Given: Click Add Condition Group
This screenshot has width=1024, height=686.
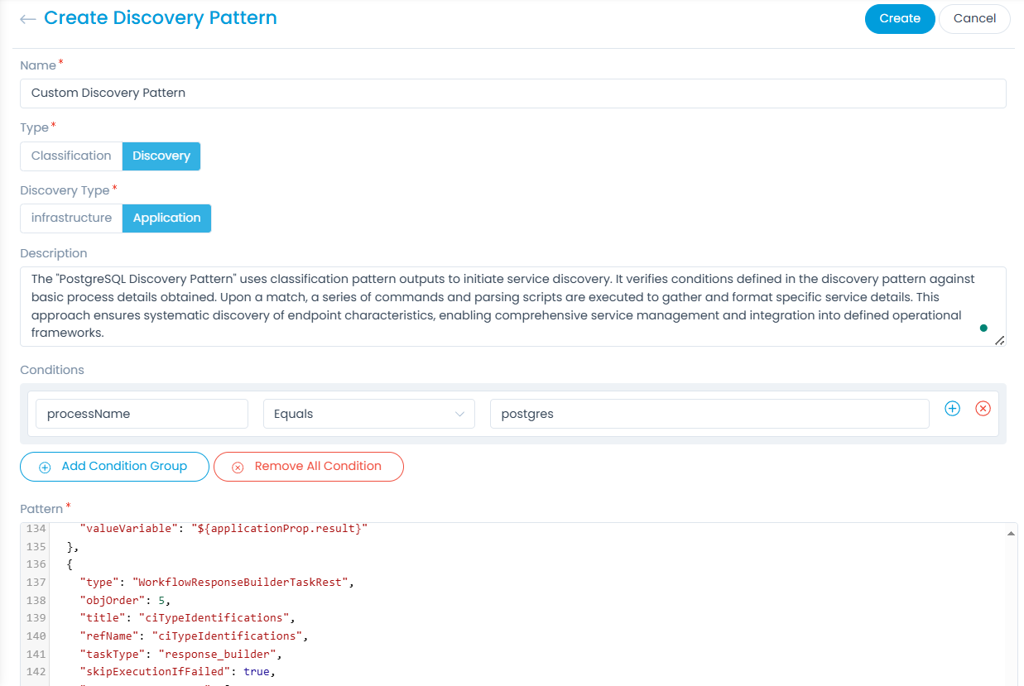Looking at the screenshot, I should [114, 466].
